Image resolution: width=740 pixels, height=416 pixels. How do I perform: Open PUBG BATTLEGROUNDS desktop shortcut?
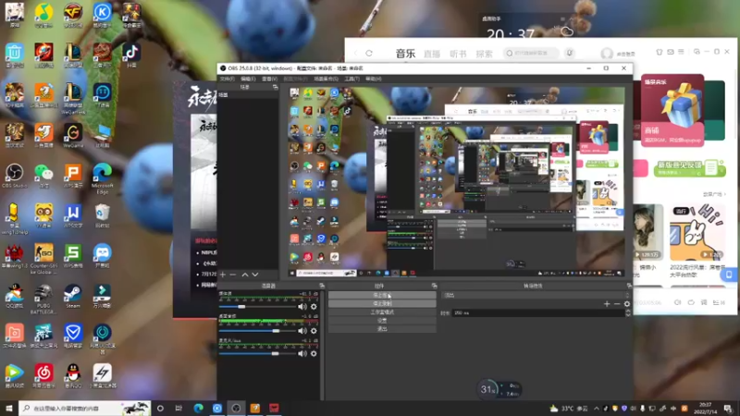point(43,299)
